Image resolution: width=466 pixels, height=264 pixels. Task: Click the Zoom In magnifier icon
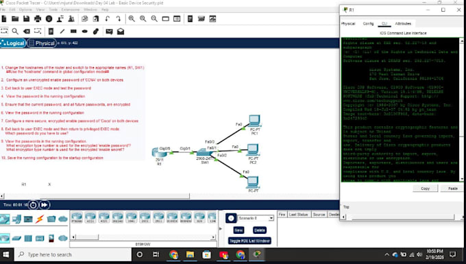(132, 19)
